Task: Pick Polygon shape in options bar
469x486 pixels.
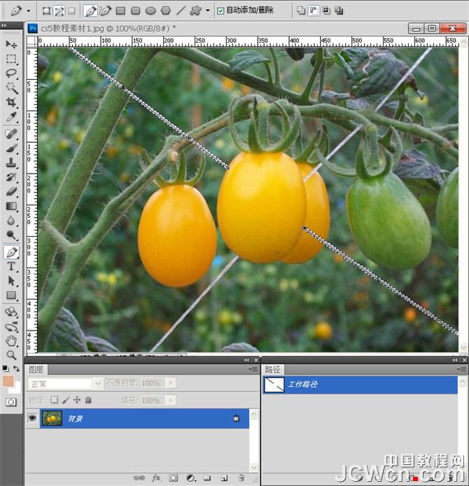Action: point(166,11)
